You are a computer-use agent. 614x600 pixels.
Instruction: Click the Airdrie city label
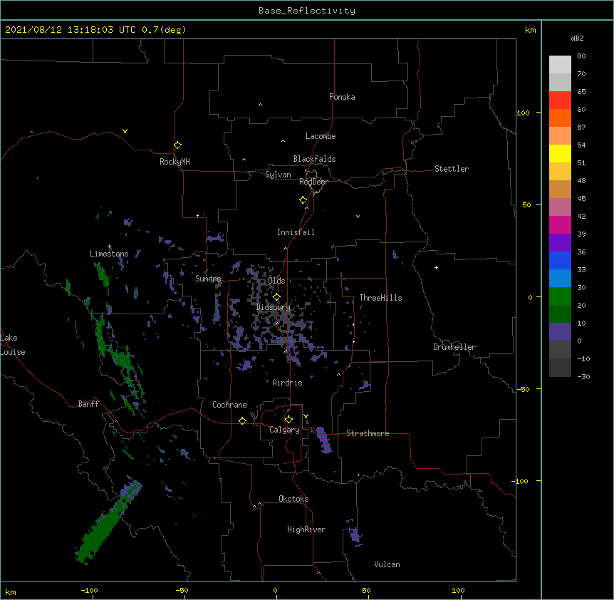click(287, 383)
